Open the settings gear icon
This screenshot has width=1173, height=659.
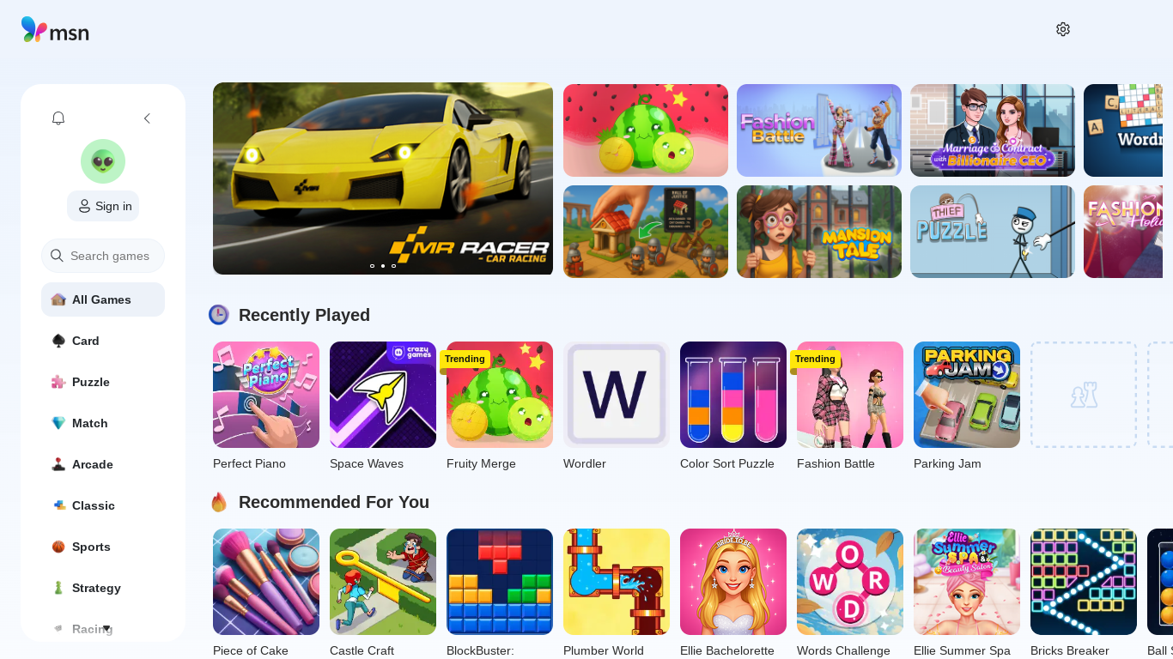click(x=1063, y=29)
